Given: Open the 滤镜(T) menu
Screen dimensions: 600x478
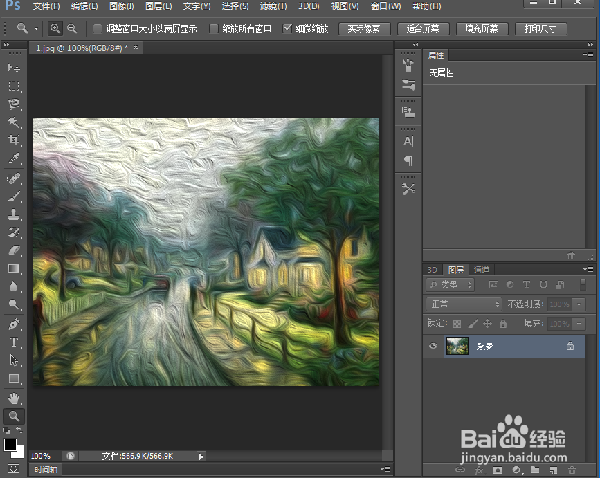Looking at the screenshot, I should tap(273, 6).
